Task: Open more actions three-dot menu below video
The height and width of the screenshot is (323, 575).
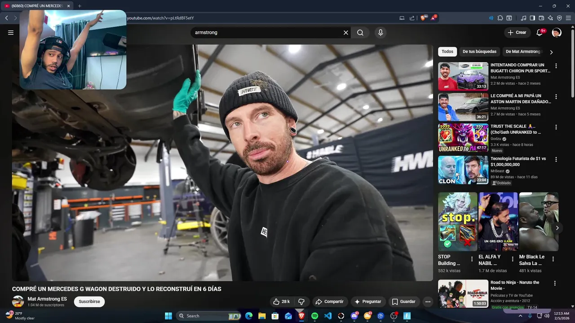Action: [x=428, y=301]
